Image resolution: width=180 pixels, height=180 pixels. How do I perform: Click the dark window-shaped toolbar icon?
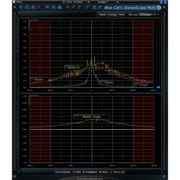click(80, 8)
